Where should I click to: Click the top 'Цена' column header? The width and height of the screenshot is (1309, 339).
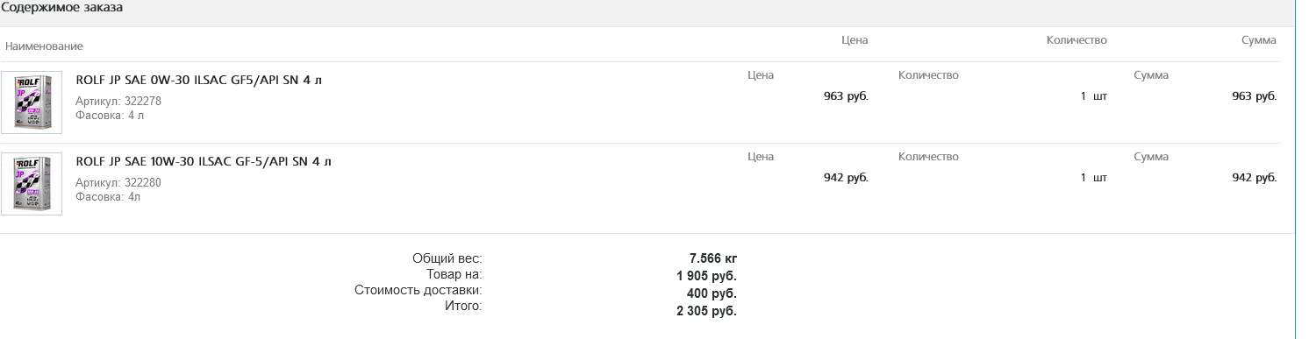855,40
